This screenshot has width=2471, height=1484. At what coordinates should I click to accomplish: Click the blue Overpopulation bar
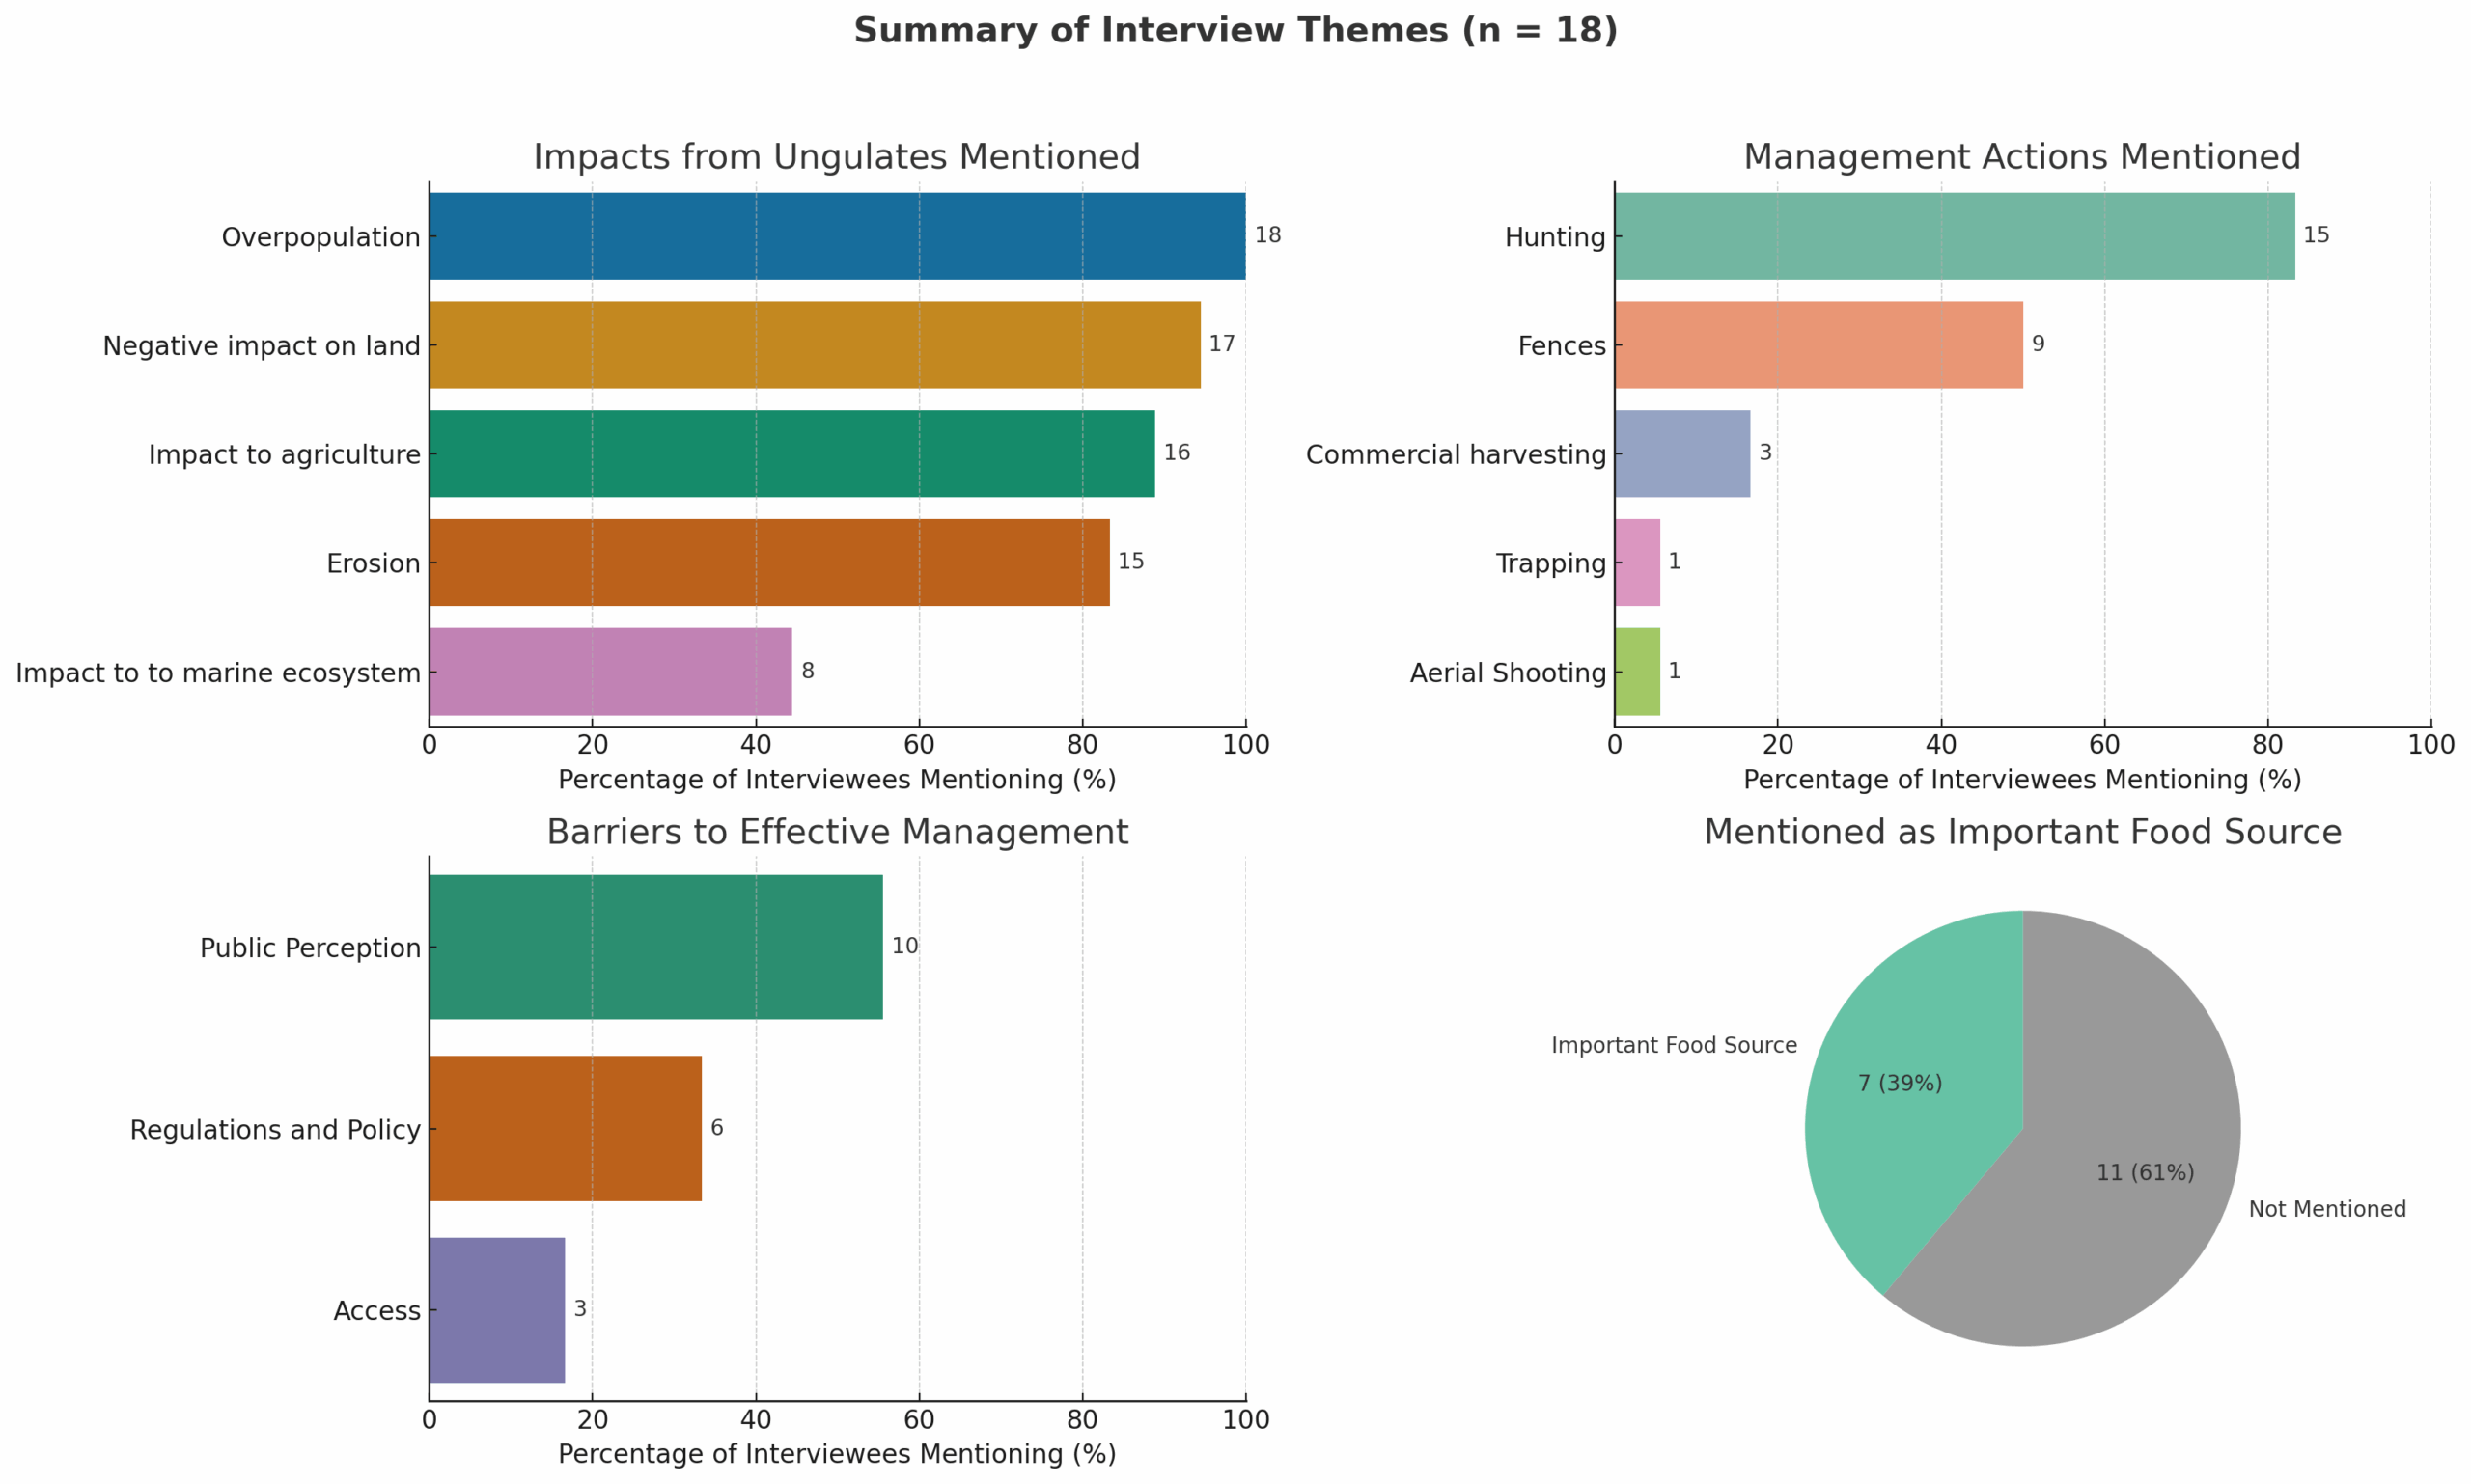click(x=836, y=236)
